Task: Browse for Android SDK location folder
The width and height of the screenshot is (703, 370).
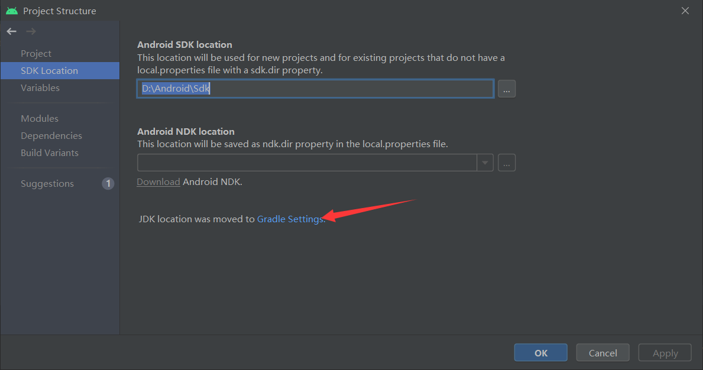Action: 507,89
